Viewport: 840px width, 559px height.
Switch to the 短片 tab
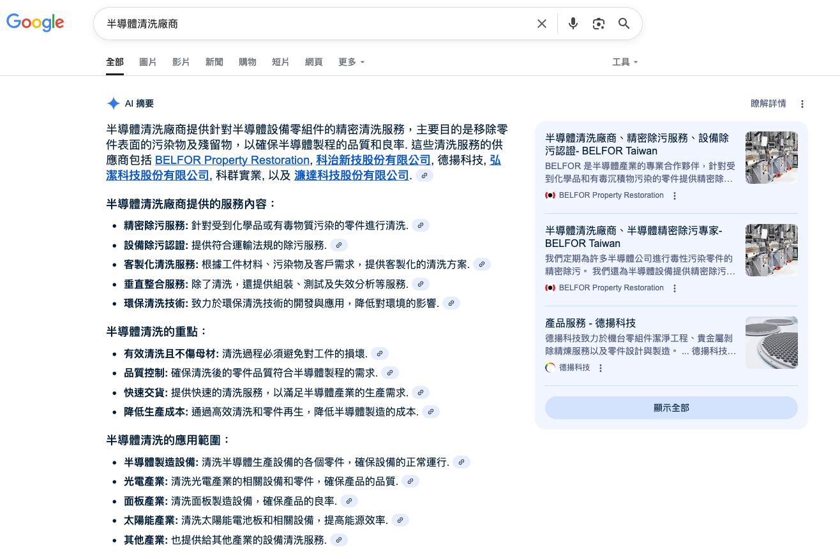coord(281,62)
